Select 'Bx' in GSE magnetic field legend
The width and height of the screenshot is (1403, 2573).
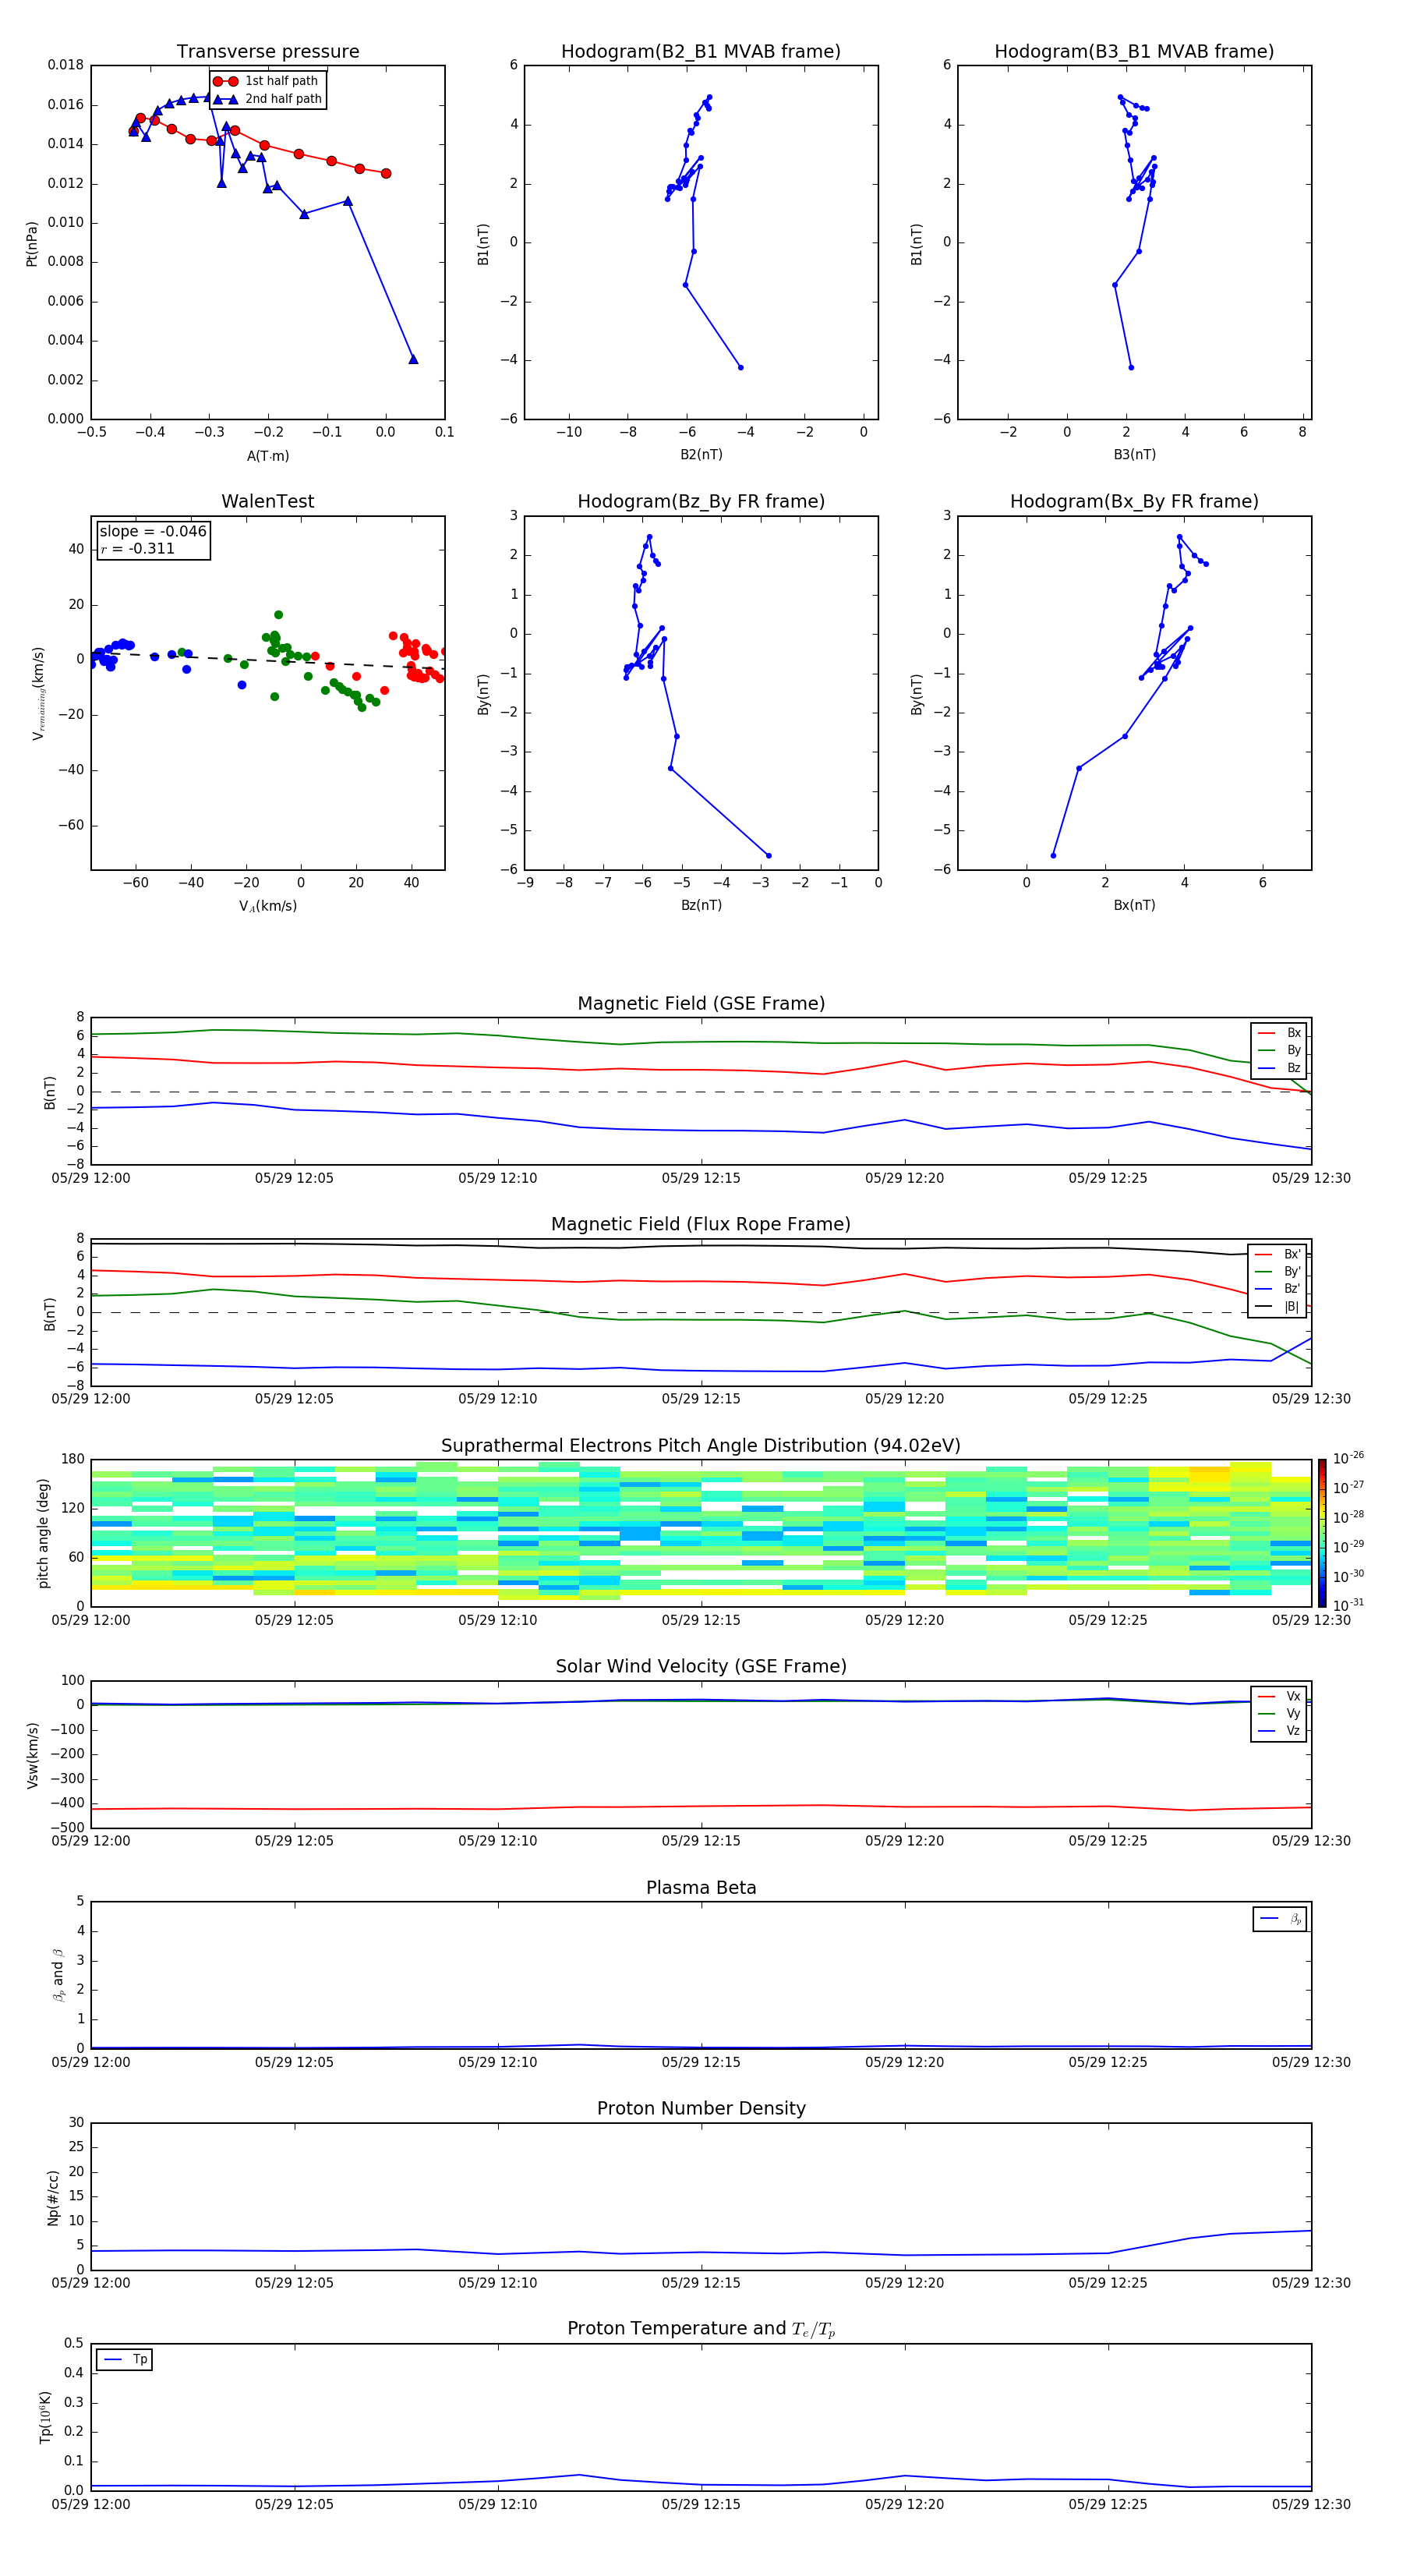click(1279, 1033)
